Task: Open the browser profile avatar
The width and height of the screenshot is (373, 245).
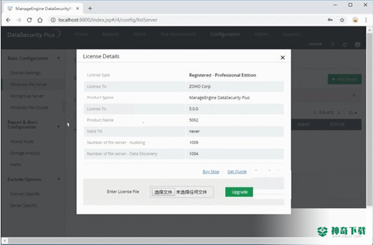Action: (355, 20)
